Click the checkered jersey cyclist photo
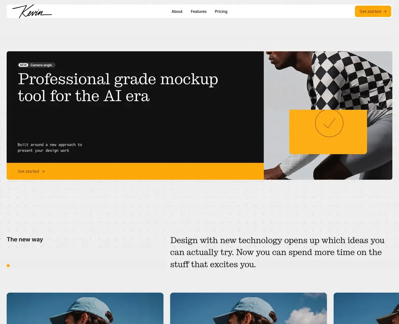Image resolution: width=399 pixels, height=324 pixels. (x=328, y=116)
